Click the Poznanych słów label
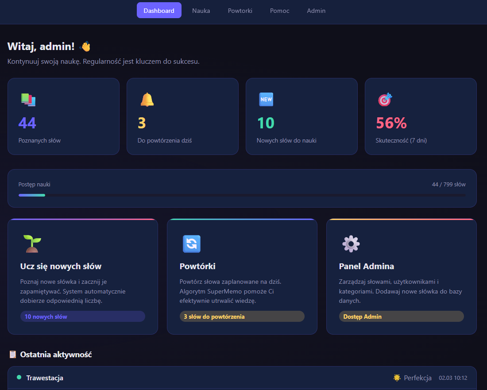Screen dimensions: 487x390 [x=39, y=141]
